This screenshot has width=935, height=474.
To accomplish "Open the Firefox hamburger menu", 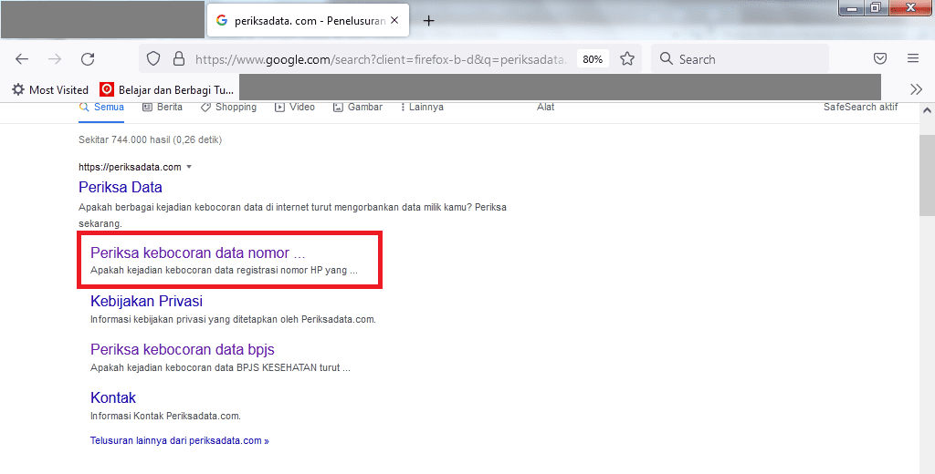I will point(913,58).
